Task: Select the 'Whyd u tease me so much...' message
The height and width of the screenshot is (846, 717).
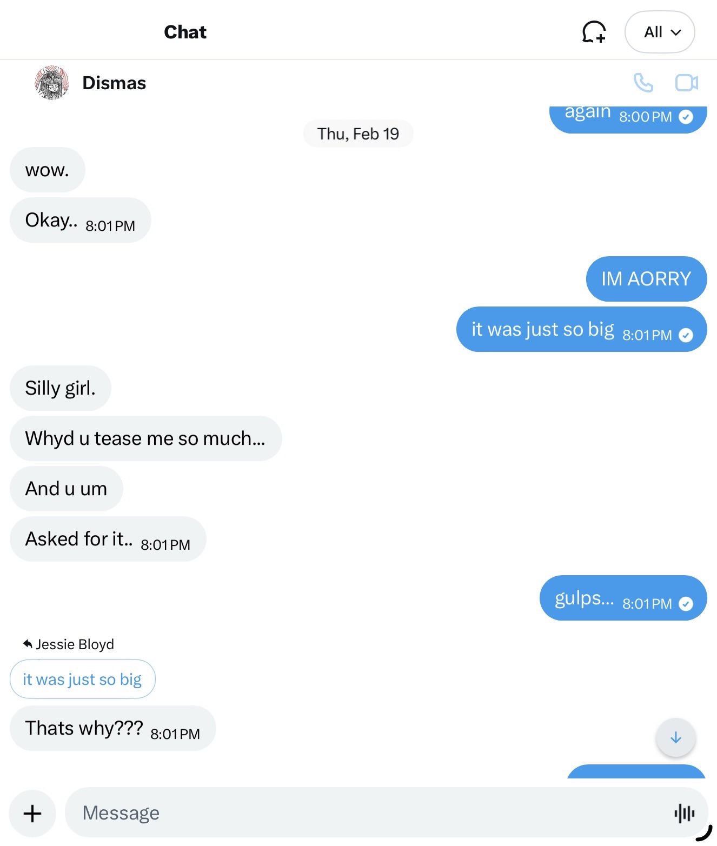Action: point(145,438)
